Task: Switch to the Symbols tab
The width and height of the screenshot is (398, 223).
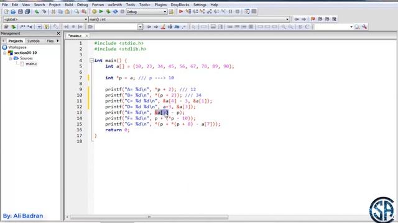Action: point(34,41)
